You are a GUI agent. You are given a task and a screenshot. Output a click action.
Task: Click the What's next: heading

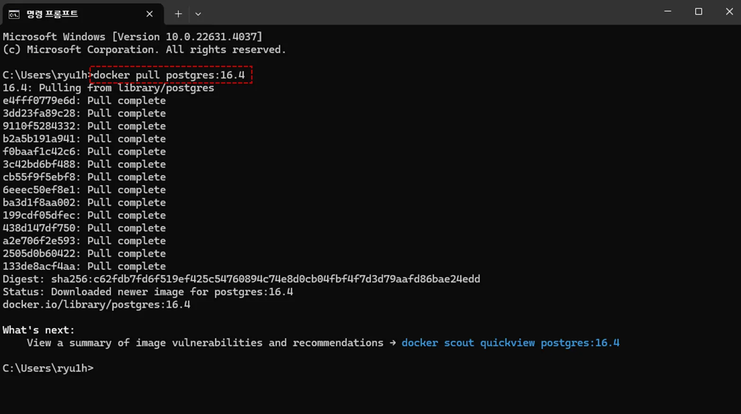coord(39,330)
